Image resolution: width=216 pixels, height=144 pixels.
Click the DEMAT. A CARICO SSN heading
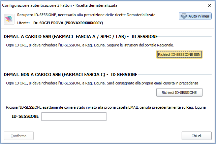pyautogui.click(x=81, y=37)
